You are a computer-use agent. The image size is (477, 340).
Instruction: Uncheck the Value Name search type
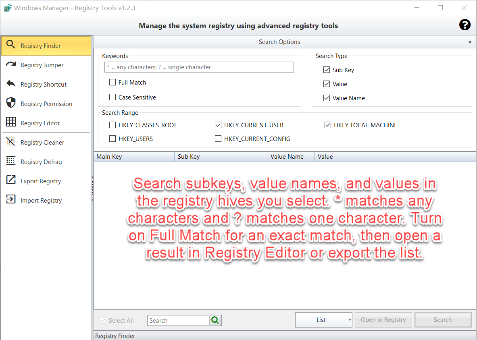(x=327, y=98)
